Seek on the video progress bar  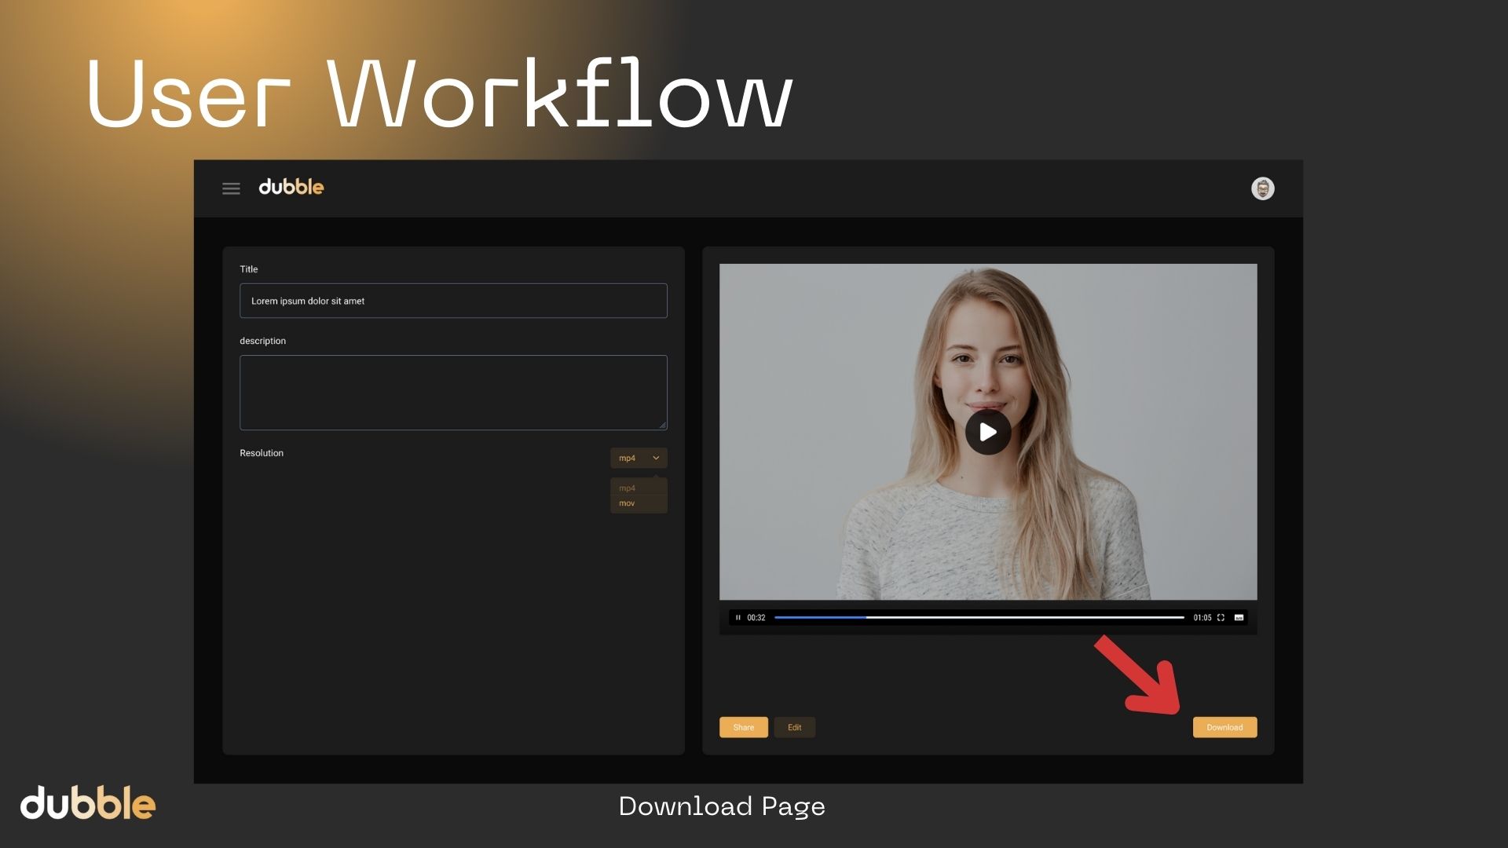tap(979, 618)
